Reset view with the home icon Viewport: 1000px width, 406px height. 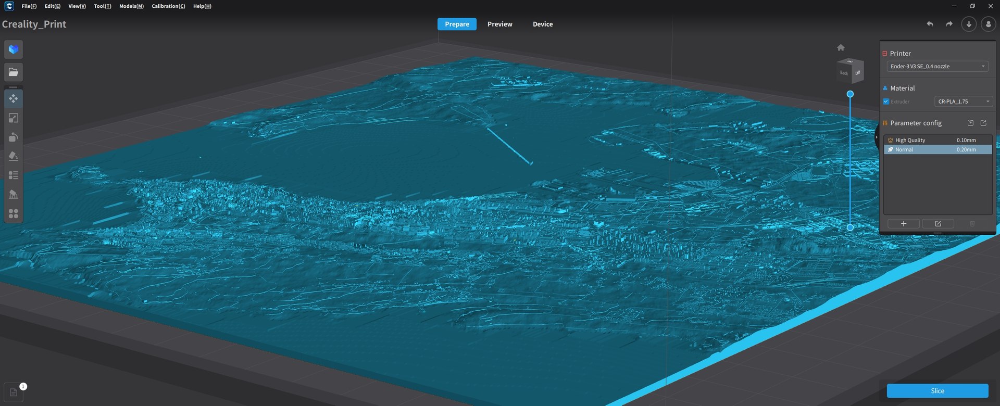(841, 47)
